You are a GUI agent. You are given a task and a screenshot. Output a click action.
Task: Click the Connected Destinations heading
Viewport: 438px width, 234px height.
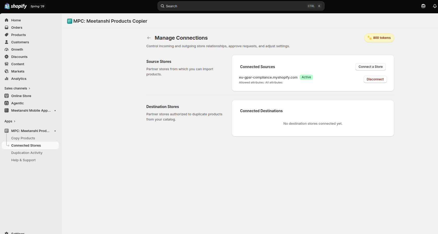tap(261, 111)
